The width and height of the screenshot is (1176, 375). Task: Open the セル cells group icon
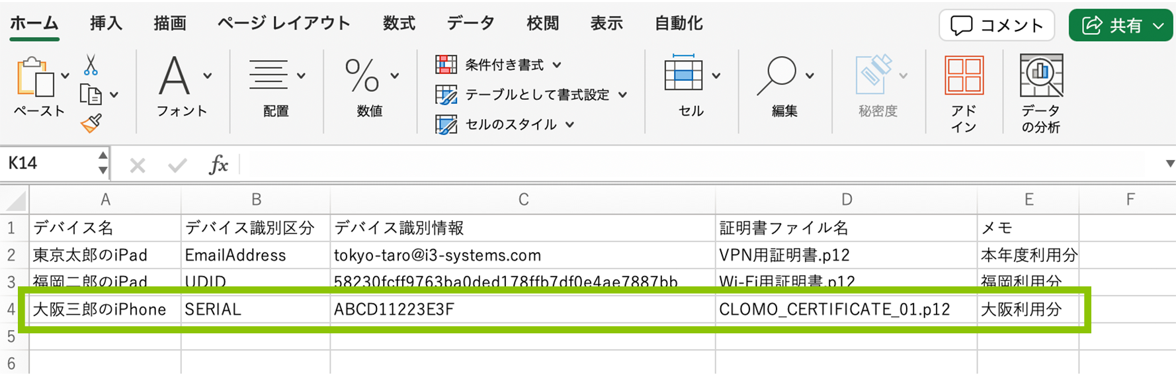pos(683,73)
